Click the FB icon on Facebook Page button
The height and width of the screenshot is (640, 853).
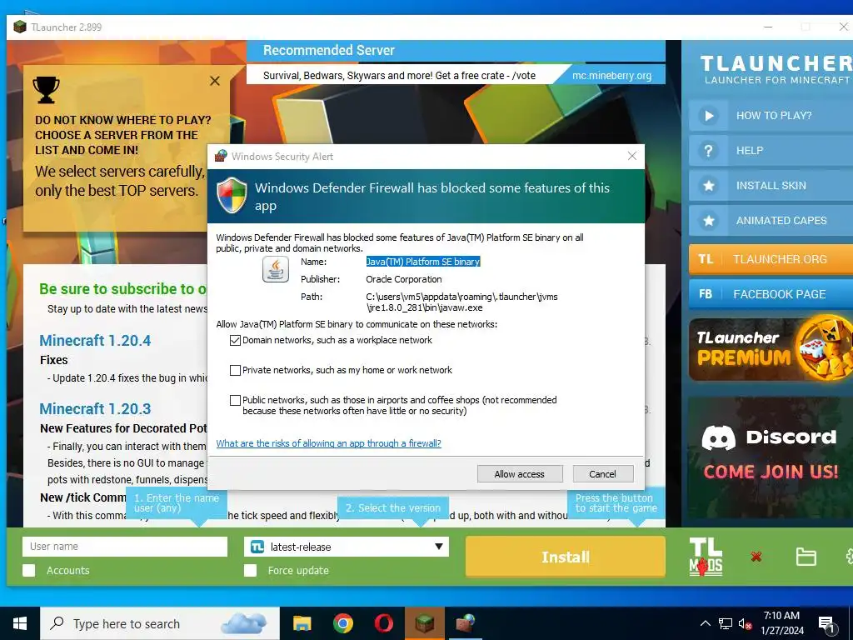coord(706,294)
